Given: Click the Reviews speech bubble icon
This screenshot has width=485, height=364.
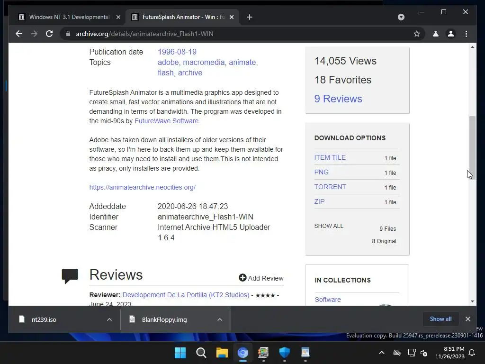Looking at the screenshot, I should (70, 276).
